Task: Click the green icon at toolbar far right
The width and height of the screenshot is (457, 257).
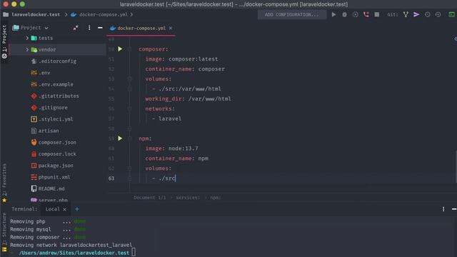Action: coord(452,14)
